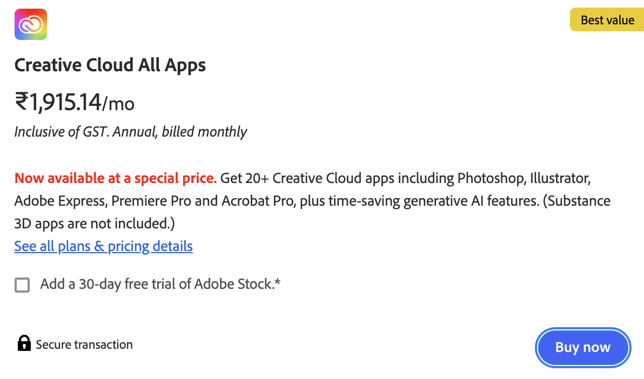Click the "Secure transaction" text
644x379 pixels.
[x=84, y=344]
